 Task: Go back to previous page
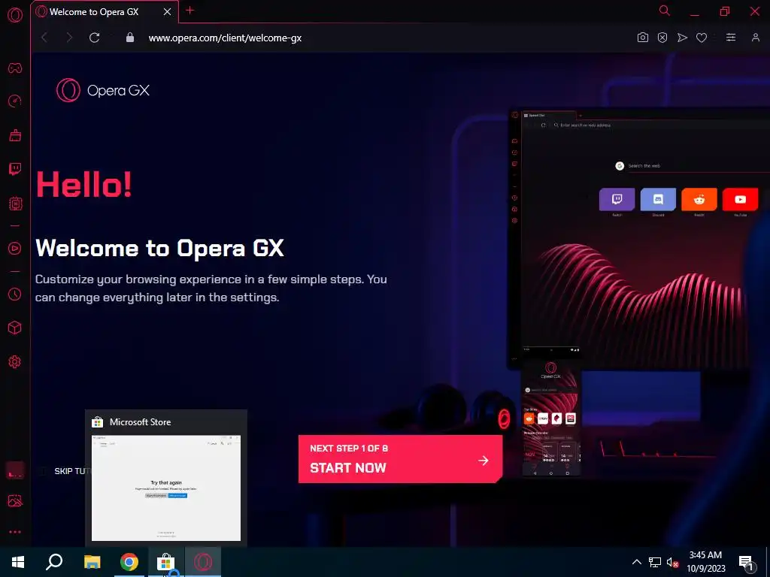[x=44, y=38]
